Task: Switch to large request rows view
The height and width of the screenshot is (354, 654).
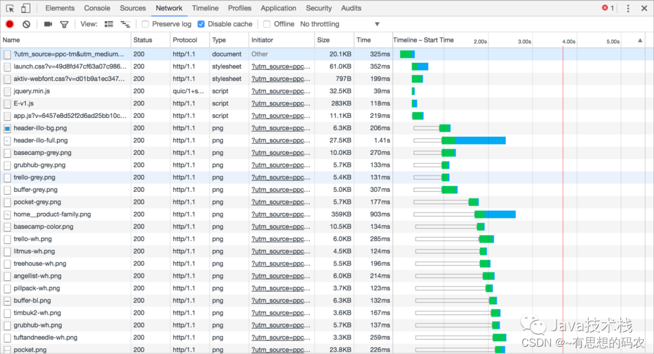Action: [109, 24]
